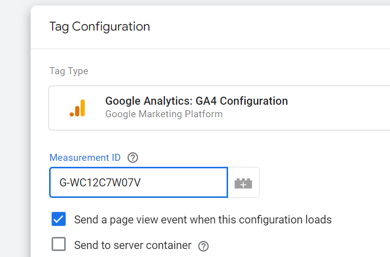The height and width of the screenshot is (257, 390).
Task: Open help icon beside Send to server container
Action: [204, 246]
